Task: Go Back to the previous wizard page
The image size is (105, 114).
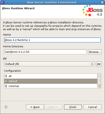Action: (35, 107)
